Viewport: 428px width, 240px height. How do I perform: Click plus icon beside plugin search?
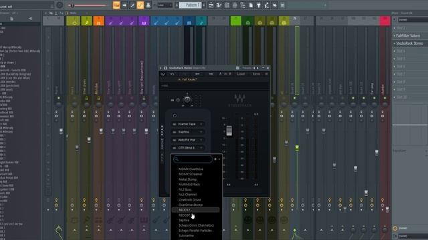click(215, 159)
